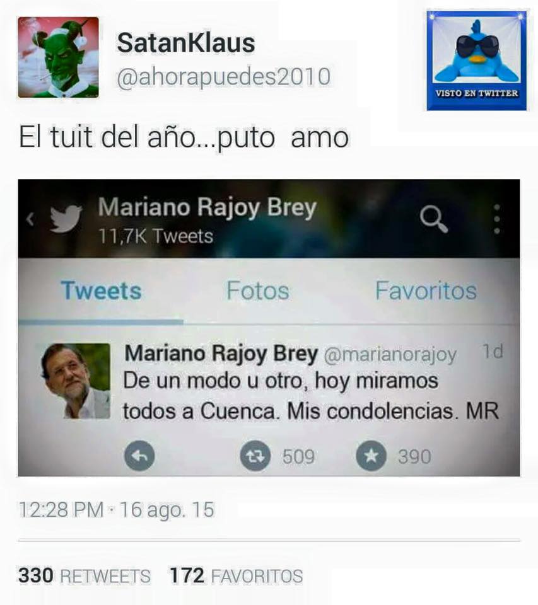Open the @ahorapuedes2010 handle
The image size is (538, 605).
click(224, 77)
